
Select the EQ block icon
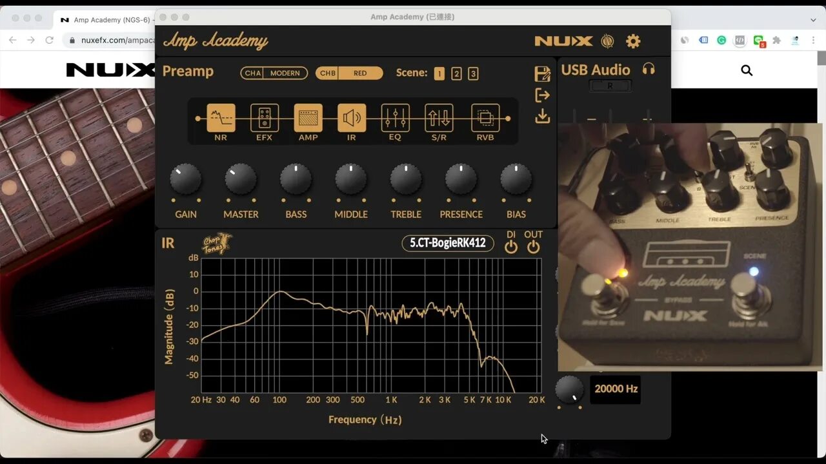[395, 118]
